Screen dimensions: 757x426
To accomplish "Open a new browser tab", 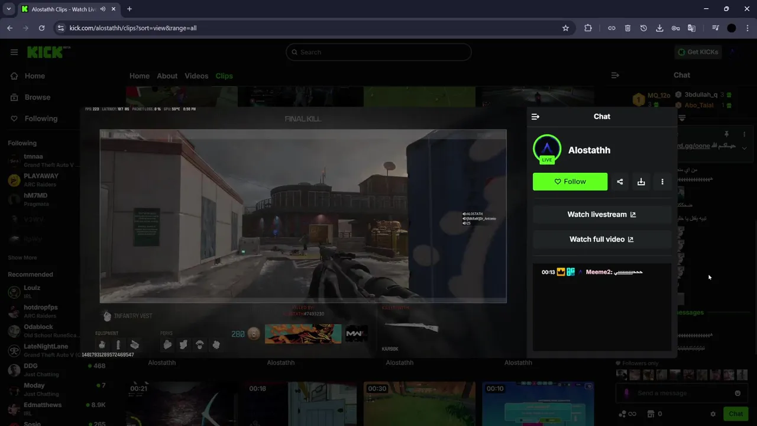I will [x=129, y=9].
